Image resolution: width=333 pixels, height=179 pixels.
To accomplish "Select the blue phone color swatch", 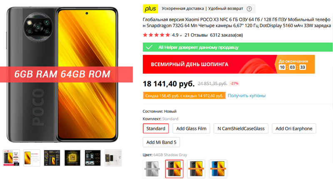I will (218, 169).
